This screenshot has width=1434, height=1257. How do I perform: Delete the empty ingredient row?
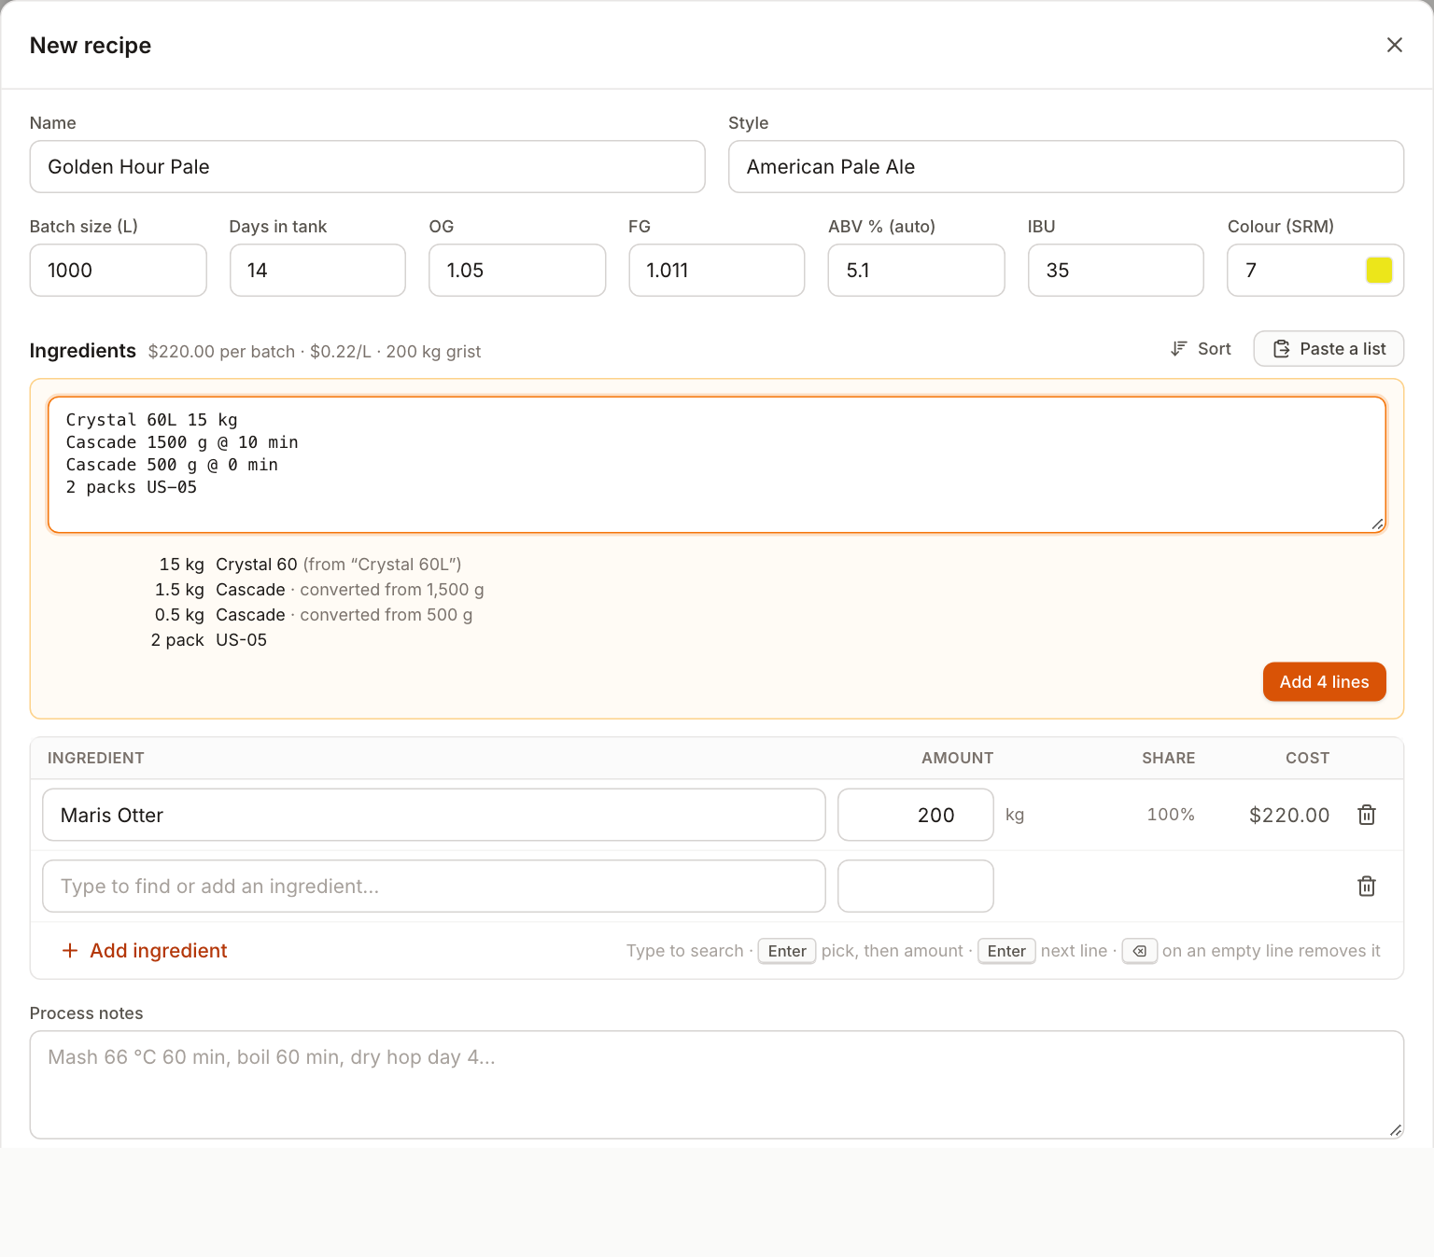[1367, 886]
